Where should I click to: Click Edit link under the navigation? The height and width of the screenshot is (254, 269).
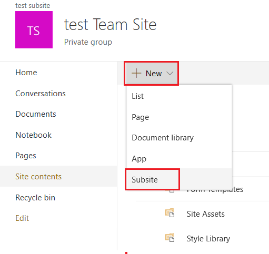click(22, 218)
